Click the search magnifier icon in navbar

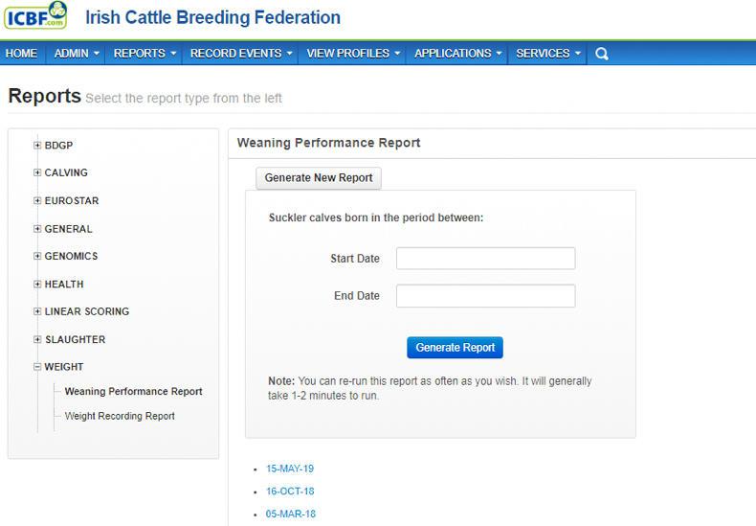coord(602,54)
